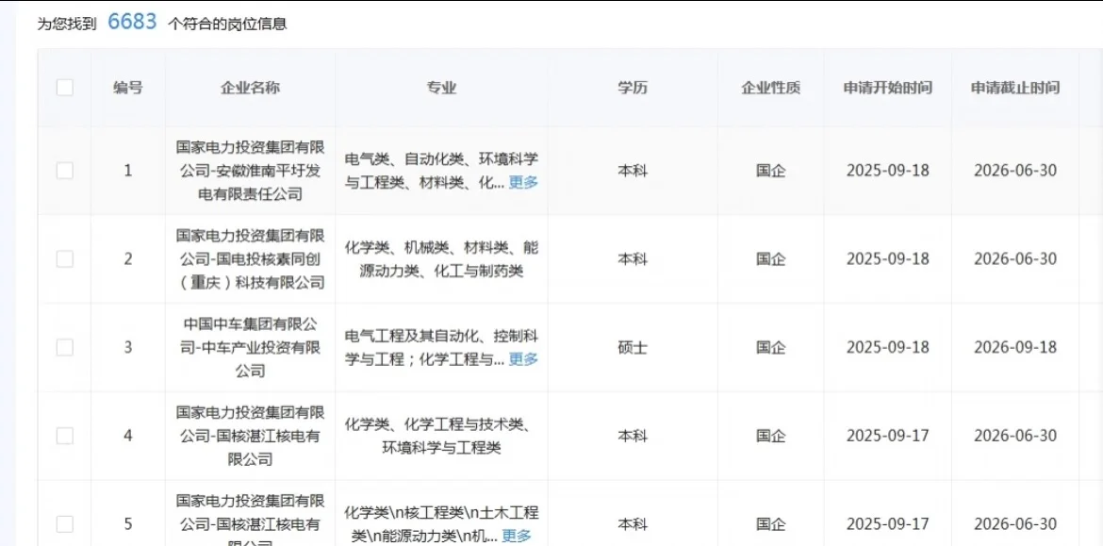Tick the checkbox for row 3
This screenshot has height=546, width=1103.
point(64,347)
